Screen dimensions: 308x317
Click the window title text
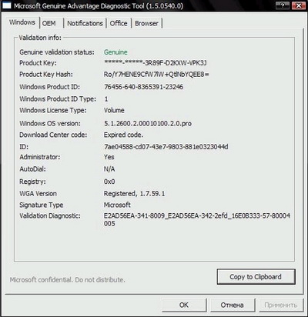coord(99,5)
